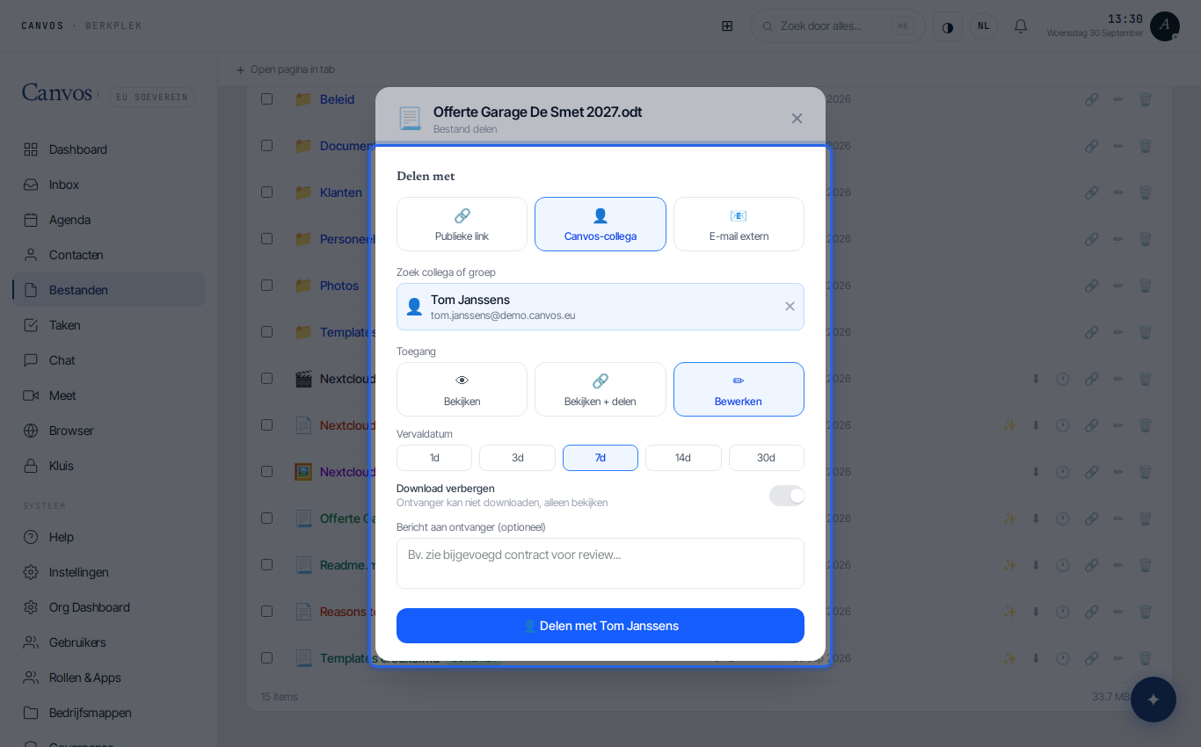The image size is (1201, 747).
Task: Open Bestanden in the sidebar menu
Action: (x=108, y=290)
